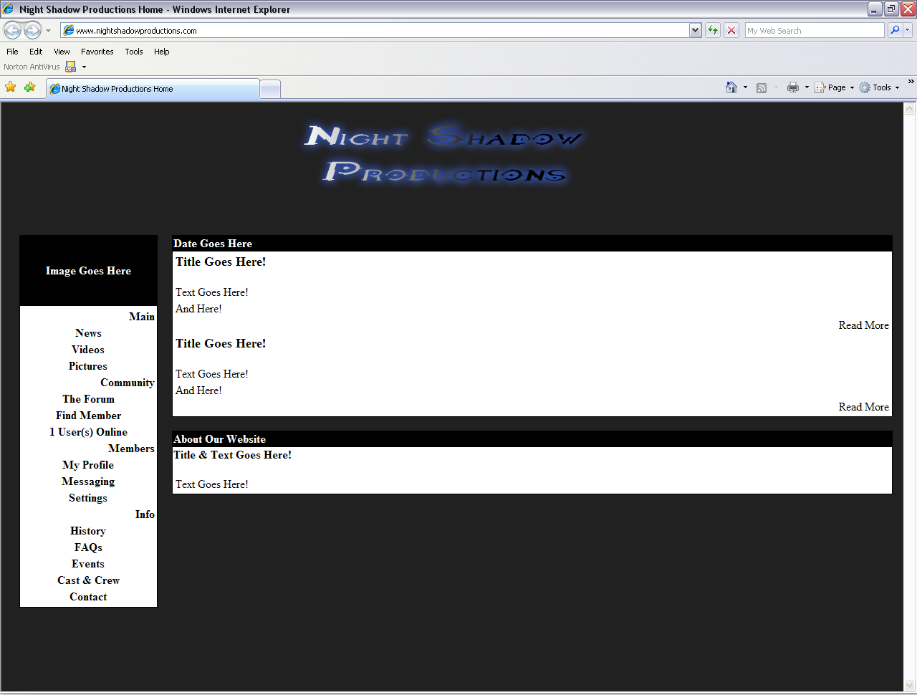Viewport: 917px width, 695px height.
Task: Click the Night Shadow Productions logo
Action: [x=444, y=155]
